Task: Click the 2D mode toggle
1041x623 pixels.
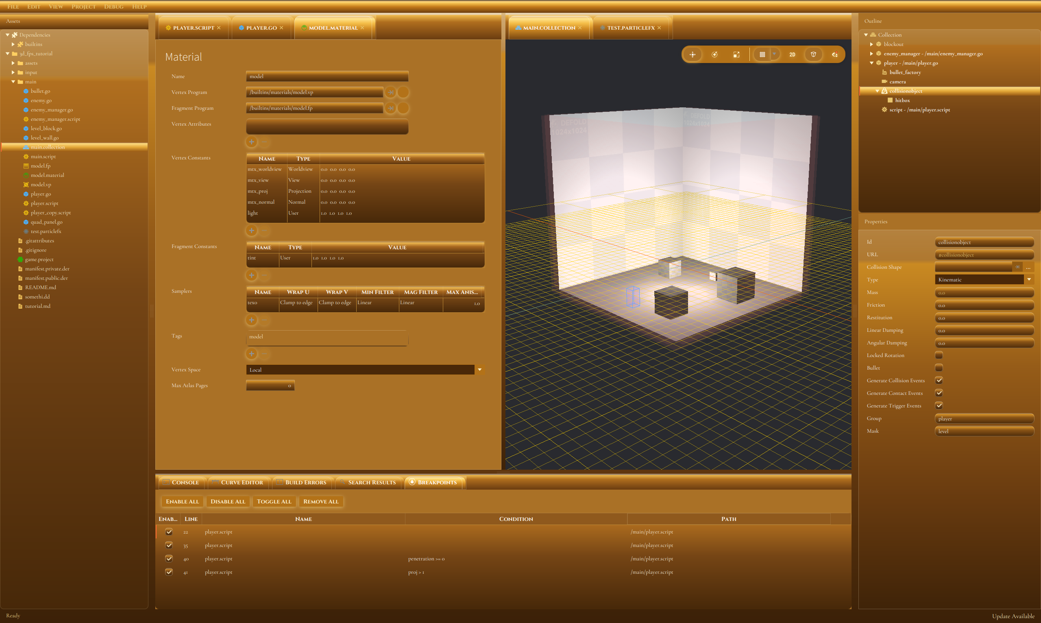Action: click(792, 54)
